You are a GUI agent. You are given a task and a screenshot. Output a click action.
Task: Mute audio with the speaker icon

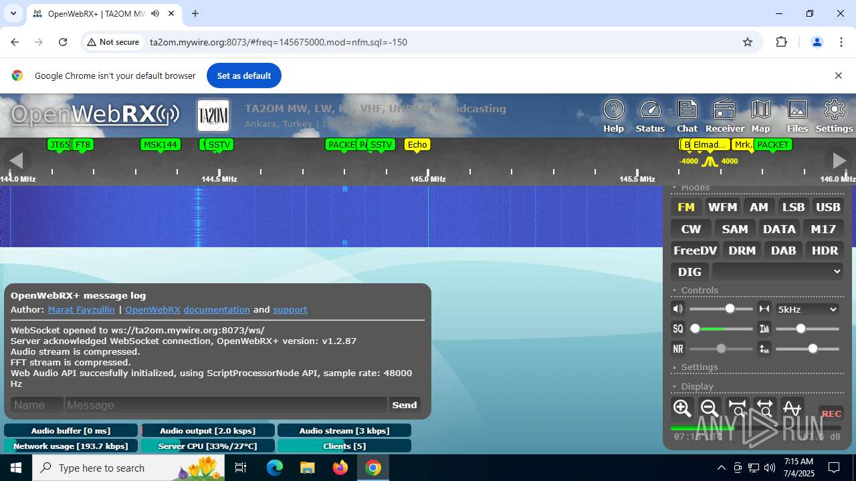coord(678,309)
